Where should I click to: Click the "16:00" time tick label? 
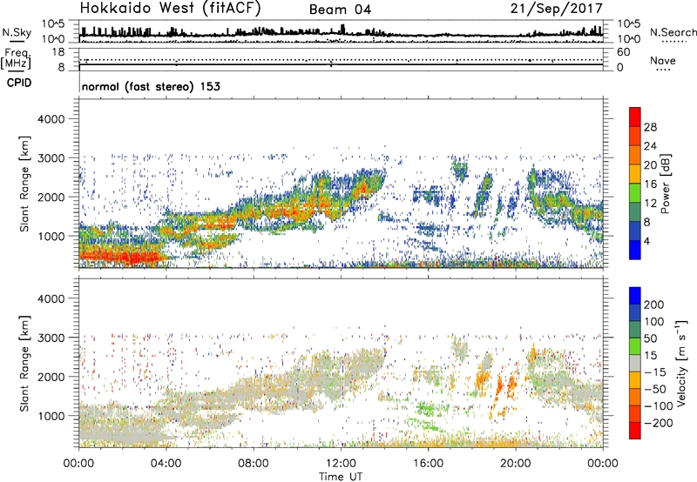click(428, 464)
